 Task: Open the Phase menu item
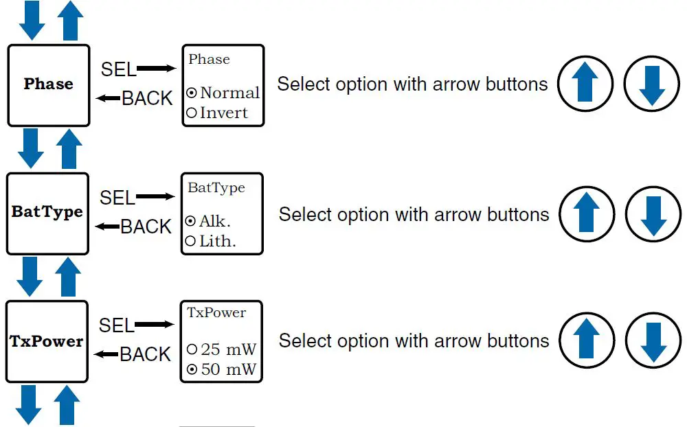coord(48,85)
